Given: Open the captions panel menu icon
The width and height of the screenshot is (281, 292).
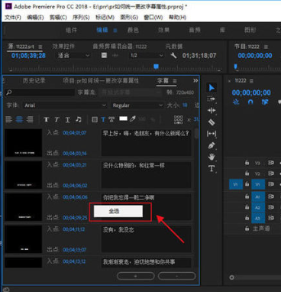Looking at the screenshot, I should 175,81.
